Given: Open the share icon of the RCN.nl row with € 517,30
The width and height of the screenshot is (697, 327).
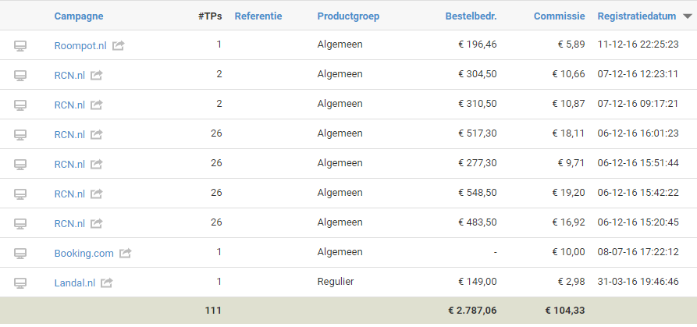Looking at the screenshot, I should [97, 134].
